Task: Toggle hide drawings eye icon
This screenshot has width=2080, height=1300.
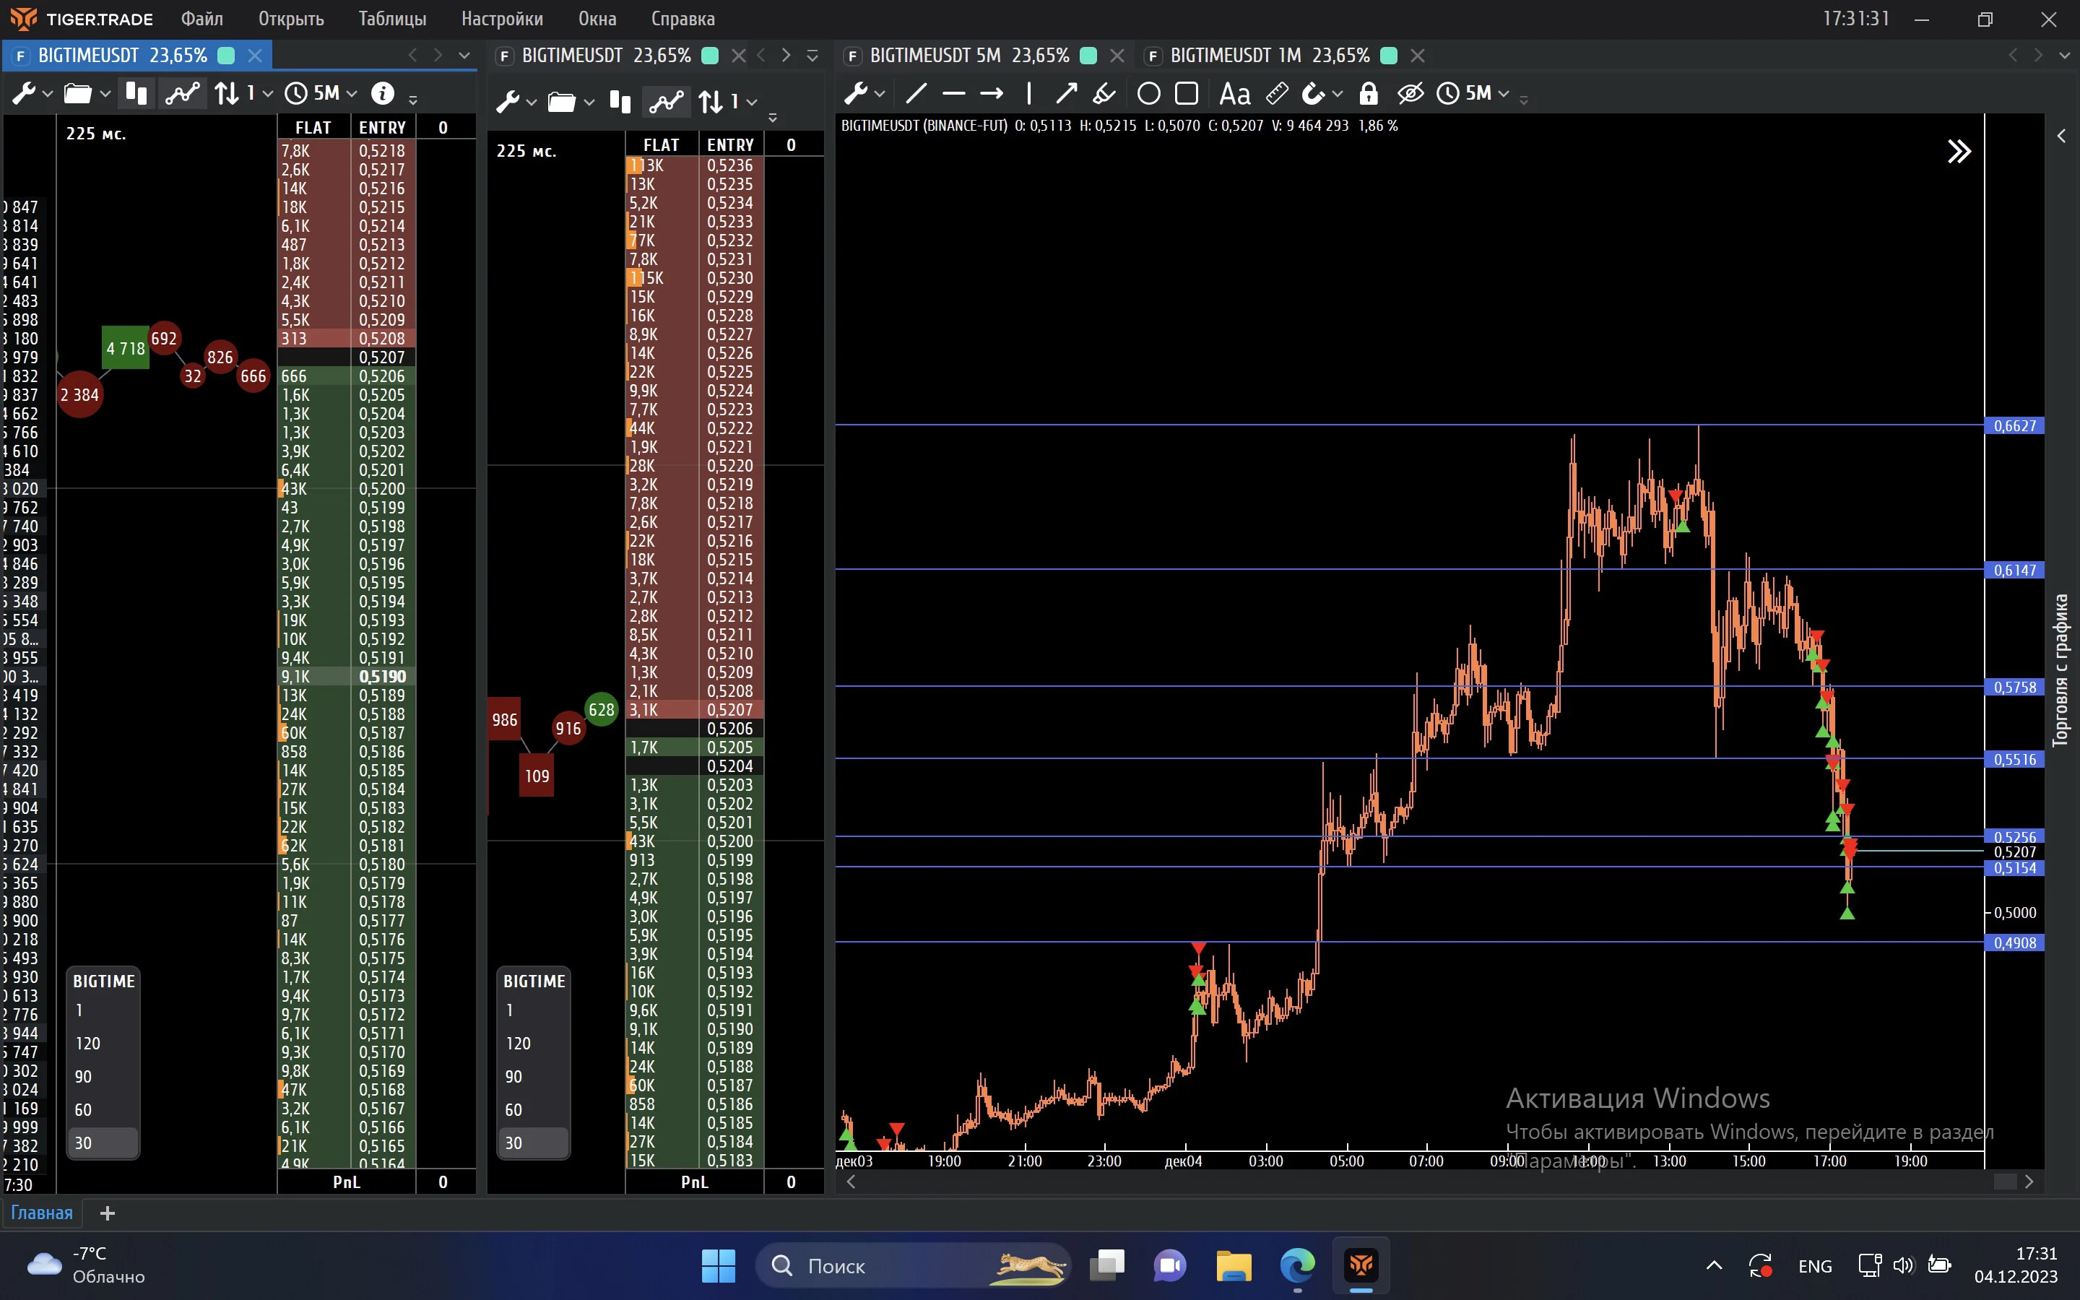Action: (1410, 93)
